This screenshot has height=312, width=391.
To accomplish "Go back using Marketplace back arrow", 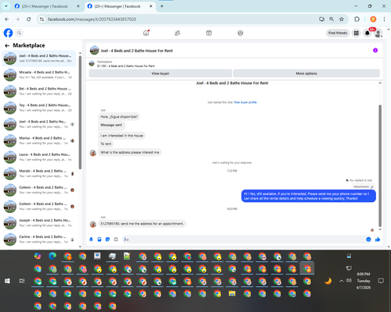I will pyautogui.click(x=7, y=46).
